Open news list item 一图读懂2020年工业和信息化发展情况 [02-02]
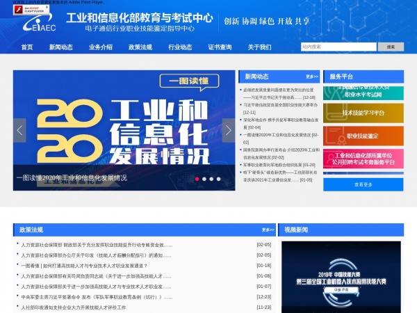 281,138
